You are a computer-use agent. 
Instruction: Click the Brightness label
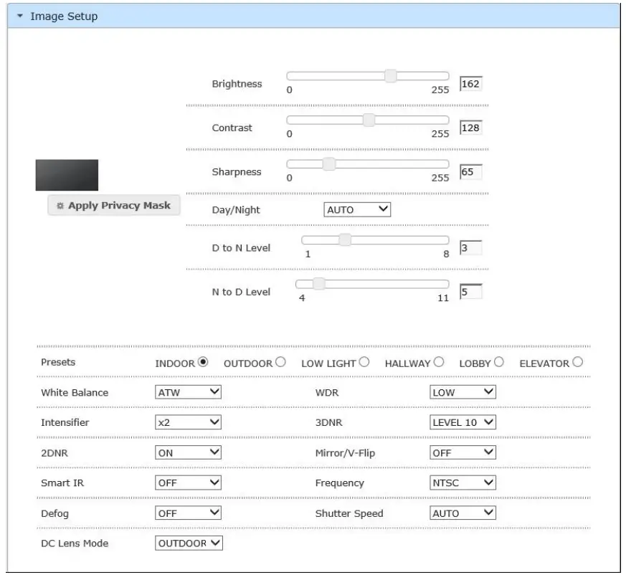coord(237,84)
